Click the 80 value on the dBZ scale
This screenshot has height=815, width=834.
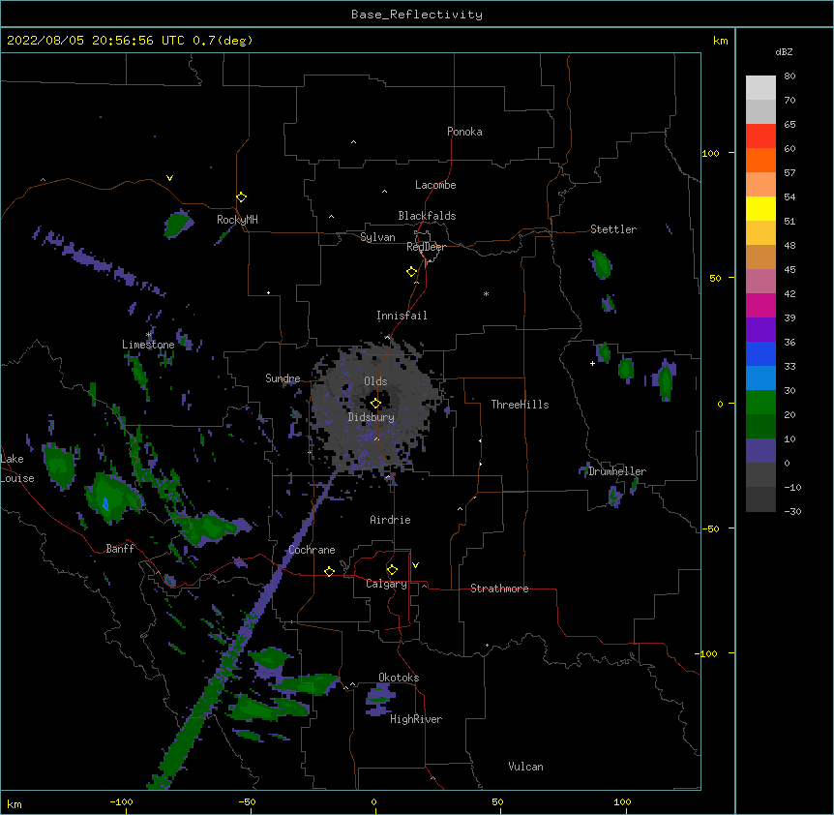789,76
